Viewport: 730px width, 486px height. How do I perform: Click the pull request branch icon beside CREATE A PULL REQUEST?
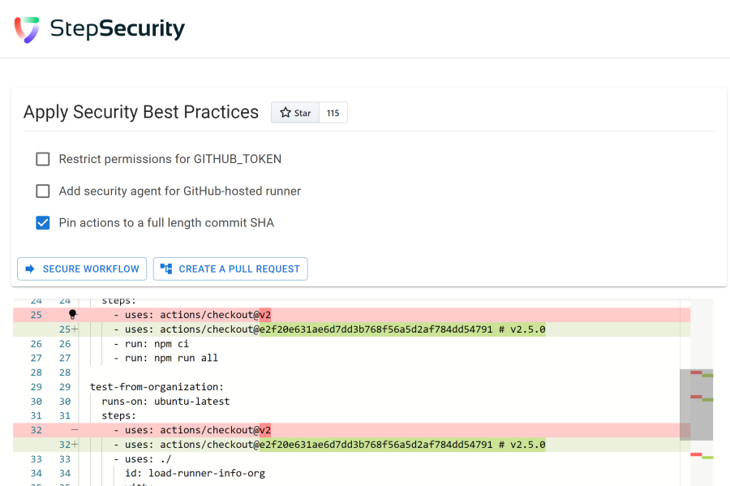[168, 268]
